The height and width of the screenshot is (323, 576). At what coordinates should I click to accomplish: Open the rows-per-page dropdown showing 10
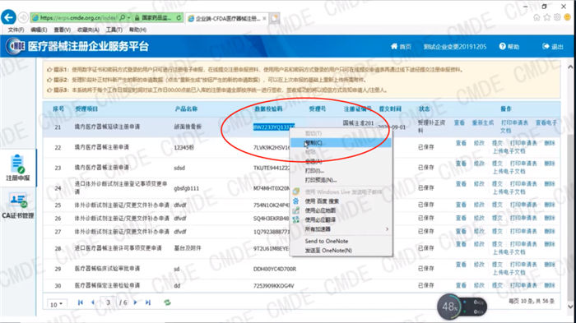56,304
